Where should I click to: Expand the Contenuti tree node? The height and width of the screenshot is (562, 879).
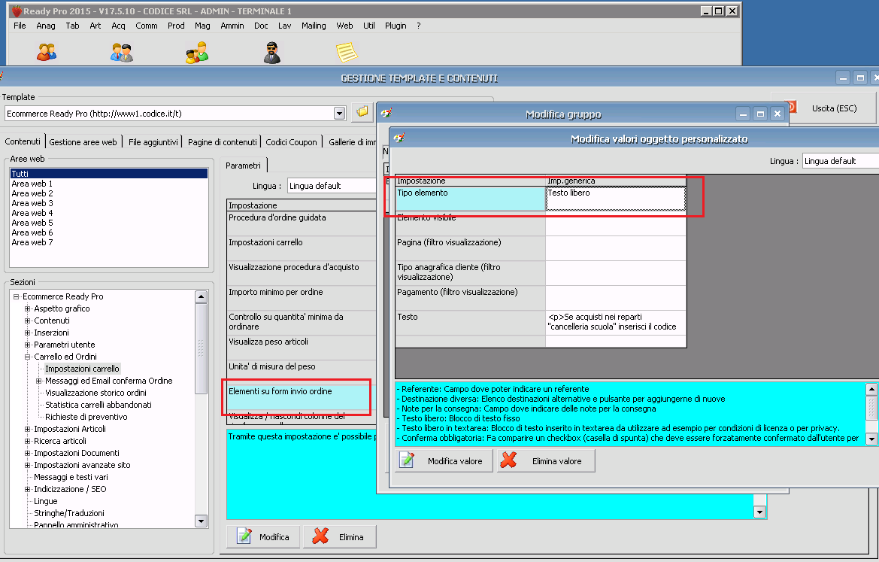[x=28, y=320]
